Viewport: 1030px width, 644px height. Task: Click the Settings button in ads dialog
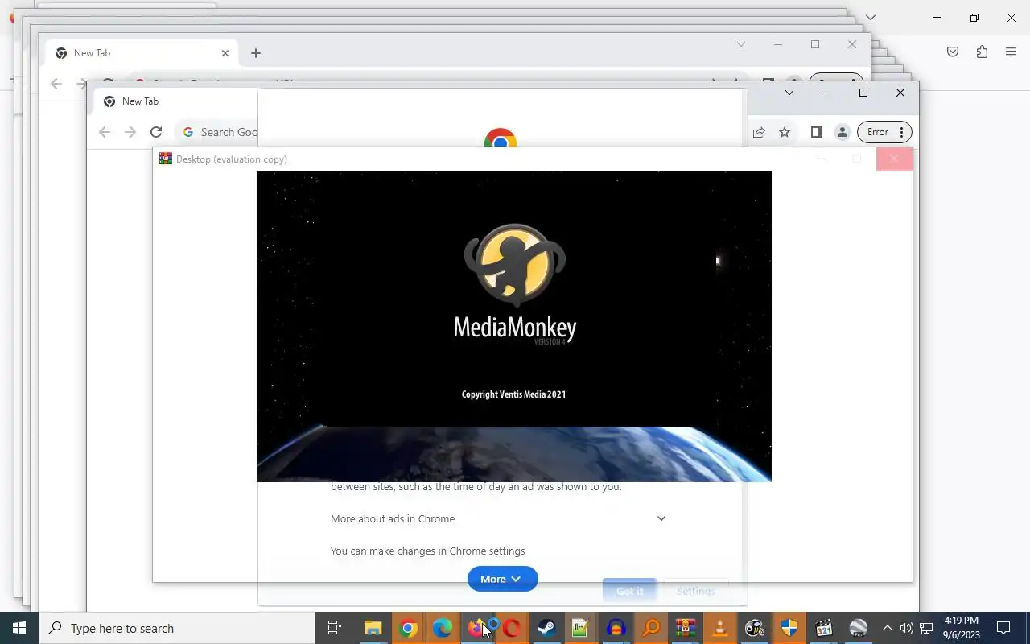tap(696, 591)
